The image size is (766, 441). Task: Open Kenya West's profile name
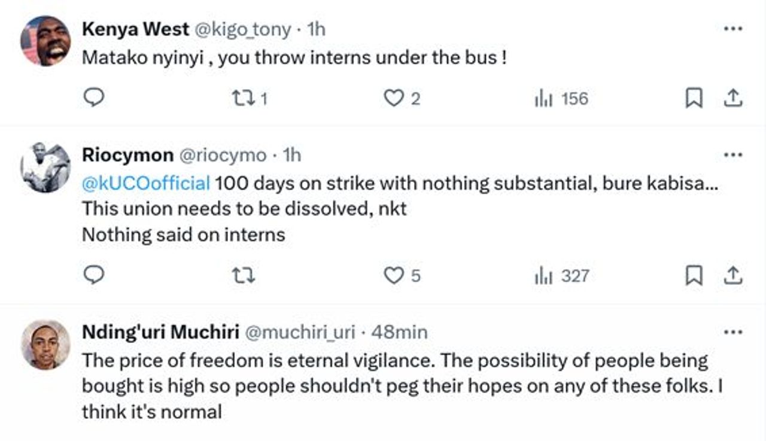coord(135,29)
